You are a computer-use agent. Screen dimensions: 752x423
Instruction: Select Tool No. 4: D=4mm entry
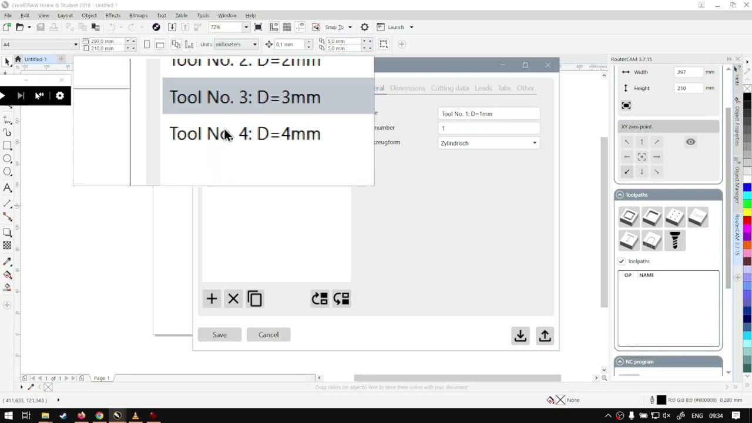click(x=268, y=133)
